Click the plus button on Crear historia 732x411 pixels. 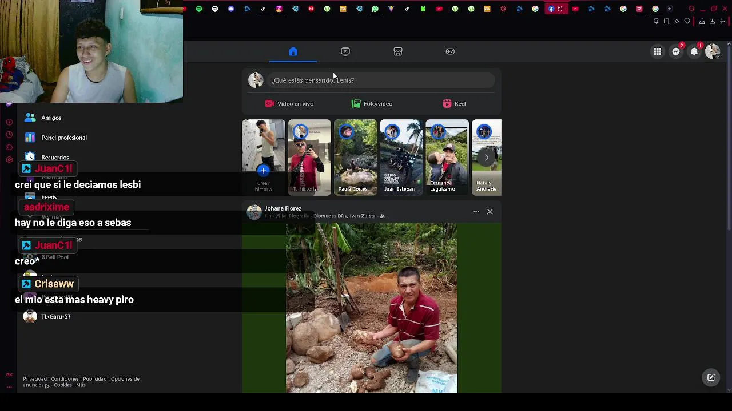(263, 170)
